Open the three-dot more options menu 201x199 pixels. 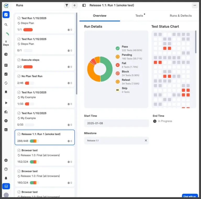(x=195, y=5)
